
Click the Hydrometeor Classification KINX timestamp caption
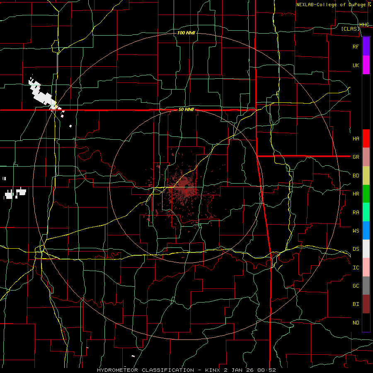186,370
